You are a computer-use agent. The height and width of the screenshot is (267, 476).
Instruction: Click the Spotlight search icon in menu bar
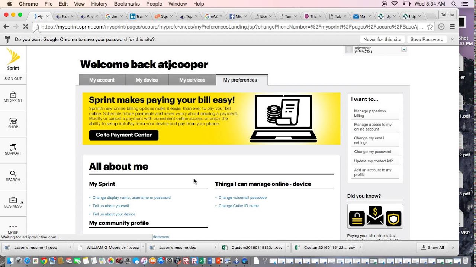[454, 4]
